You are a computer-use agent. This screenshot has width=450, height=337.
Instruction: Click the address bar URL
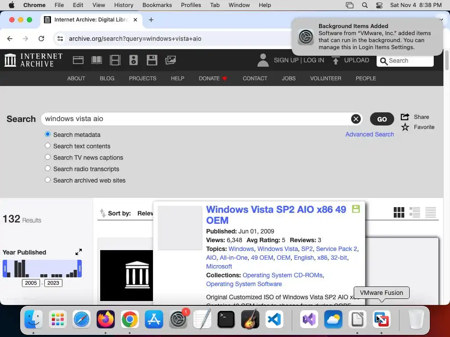(x=135, y=39)
